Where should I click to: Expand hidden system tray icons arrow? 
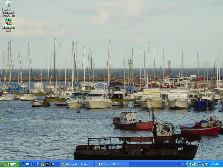point(187,164)
